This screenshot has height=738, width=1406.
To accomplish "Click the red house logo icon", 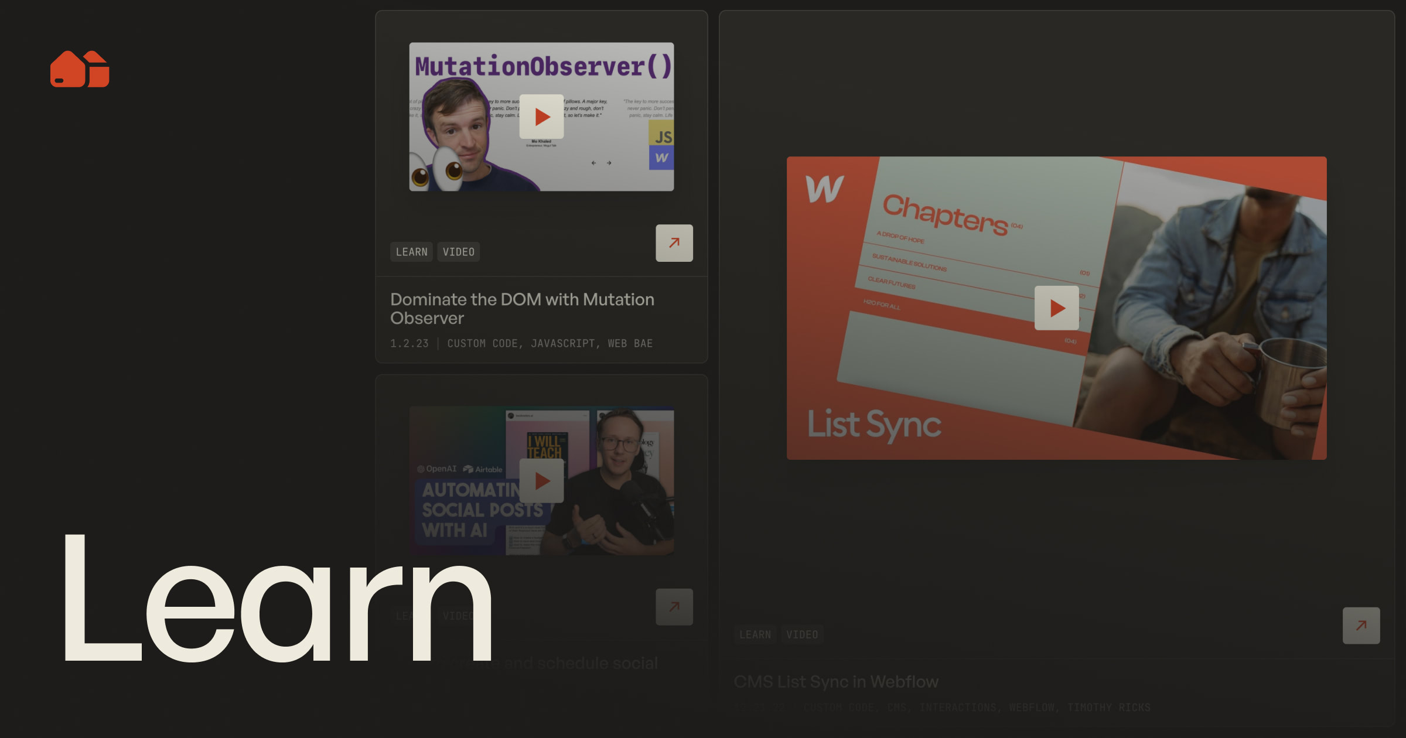I will pos(80,69).
